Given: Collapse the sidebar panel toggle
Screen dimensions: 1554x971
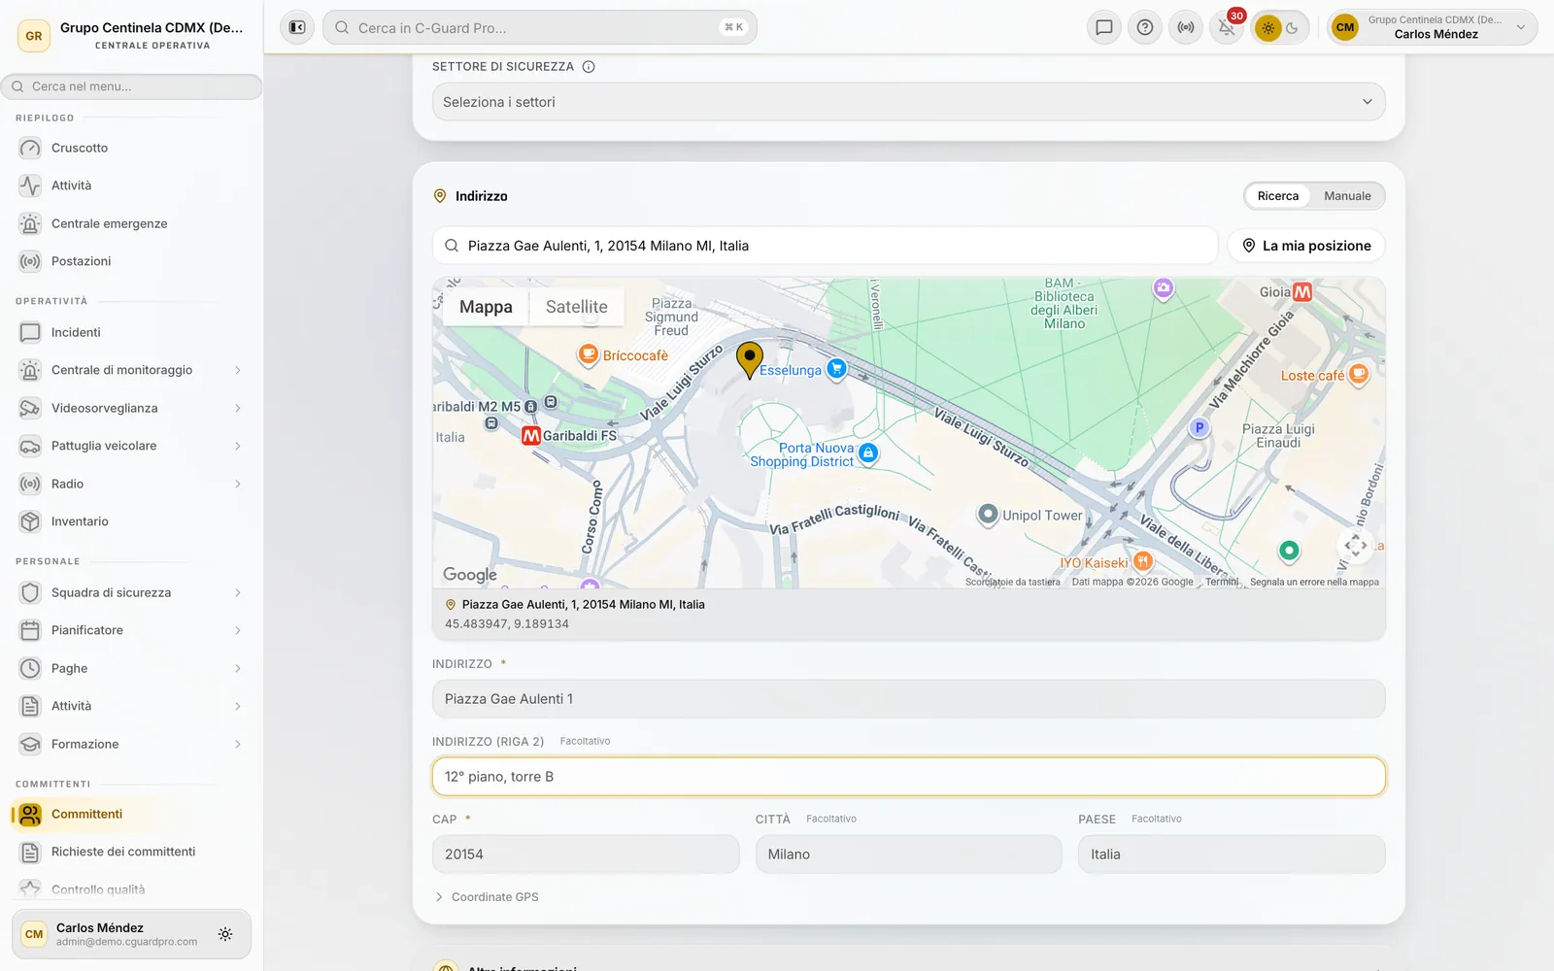Looking at the screenshot, I should tap(297, 27).
